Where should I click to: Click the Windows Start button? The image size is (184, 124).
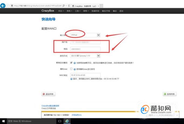[x=4, y=121]
